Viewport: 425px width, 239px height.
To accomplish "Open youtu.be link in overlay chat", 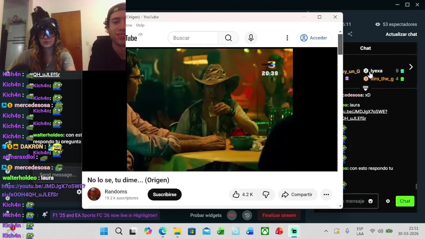I will point(43,190).
